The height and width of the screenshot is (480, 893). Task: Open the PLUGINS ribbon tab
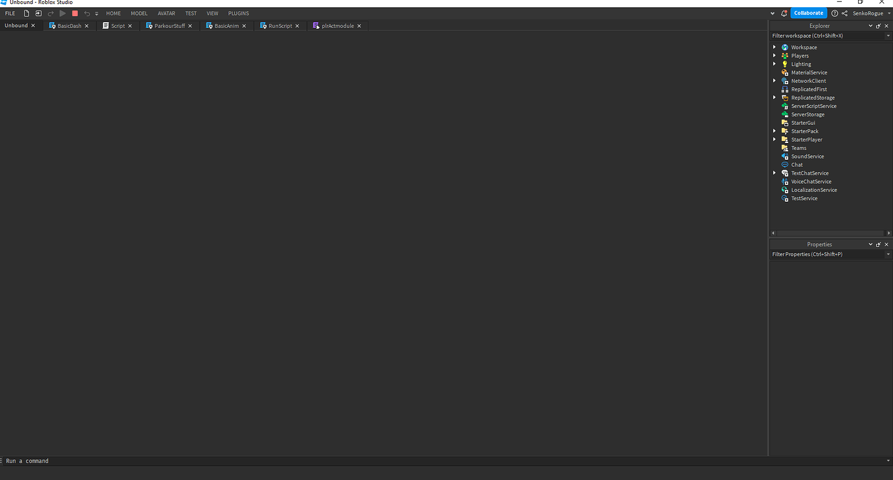coord(239,13)
